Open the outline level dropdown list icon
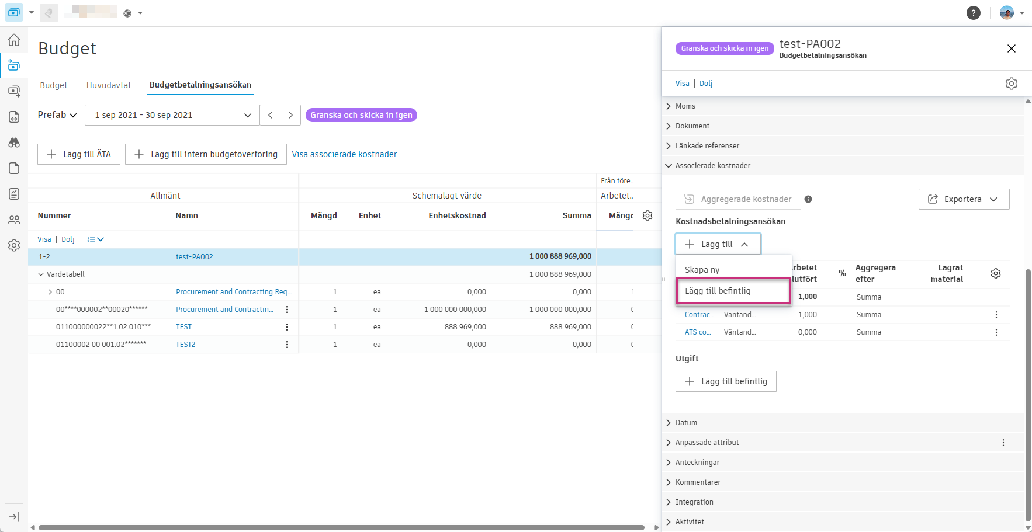The width and height of the screenshot is (1032, 532). [x=95, y=239]
